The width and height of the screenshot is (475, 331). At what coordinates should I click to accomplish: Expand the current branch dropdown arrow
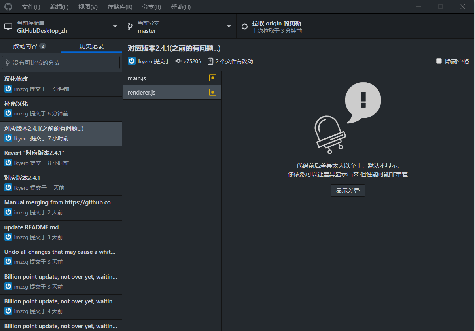coord(229,26)
